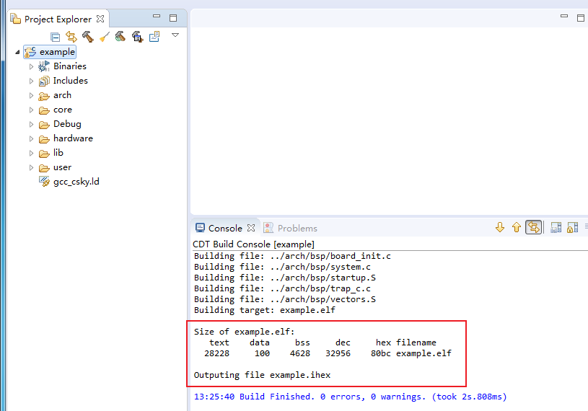Select the example project
588x411 pixels.
pos(57,52)
